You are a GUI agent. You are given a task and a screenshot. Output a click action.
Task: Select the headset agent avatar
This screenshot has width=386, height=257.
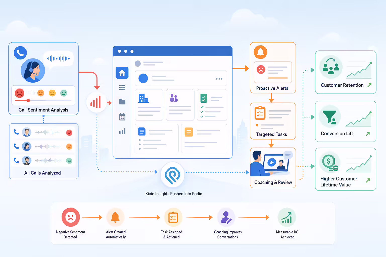(33, 71)
